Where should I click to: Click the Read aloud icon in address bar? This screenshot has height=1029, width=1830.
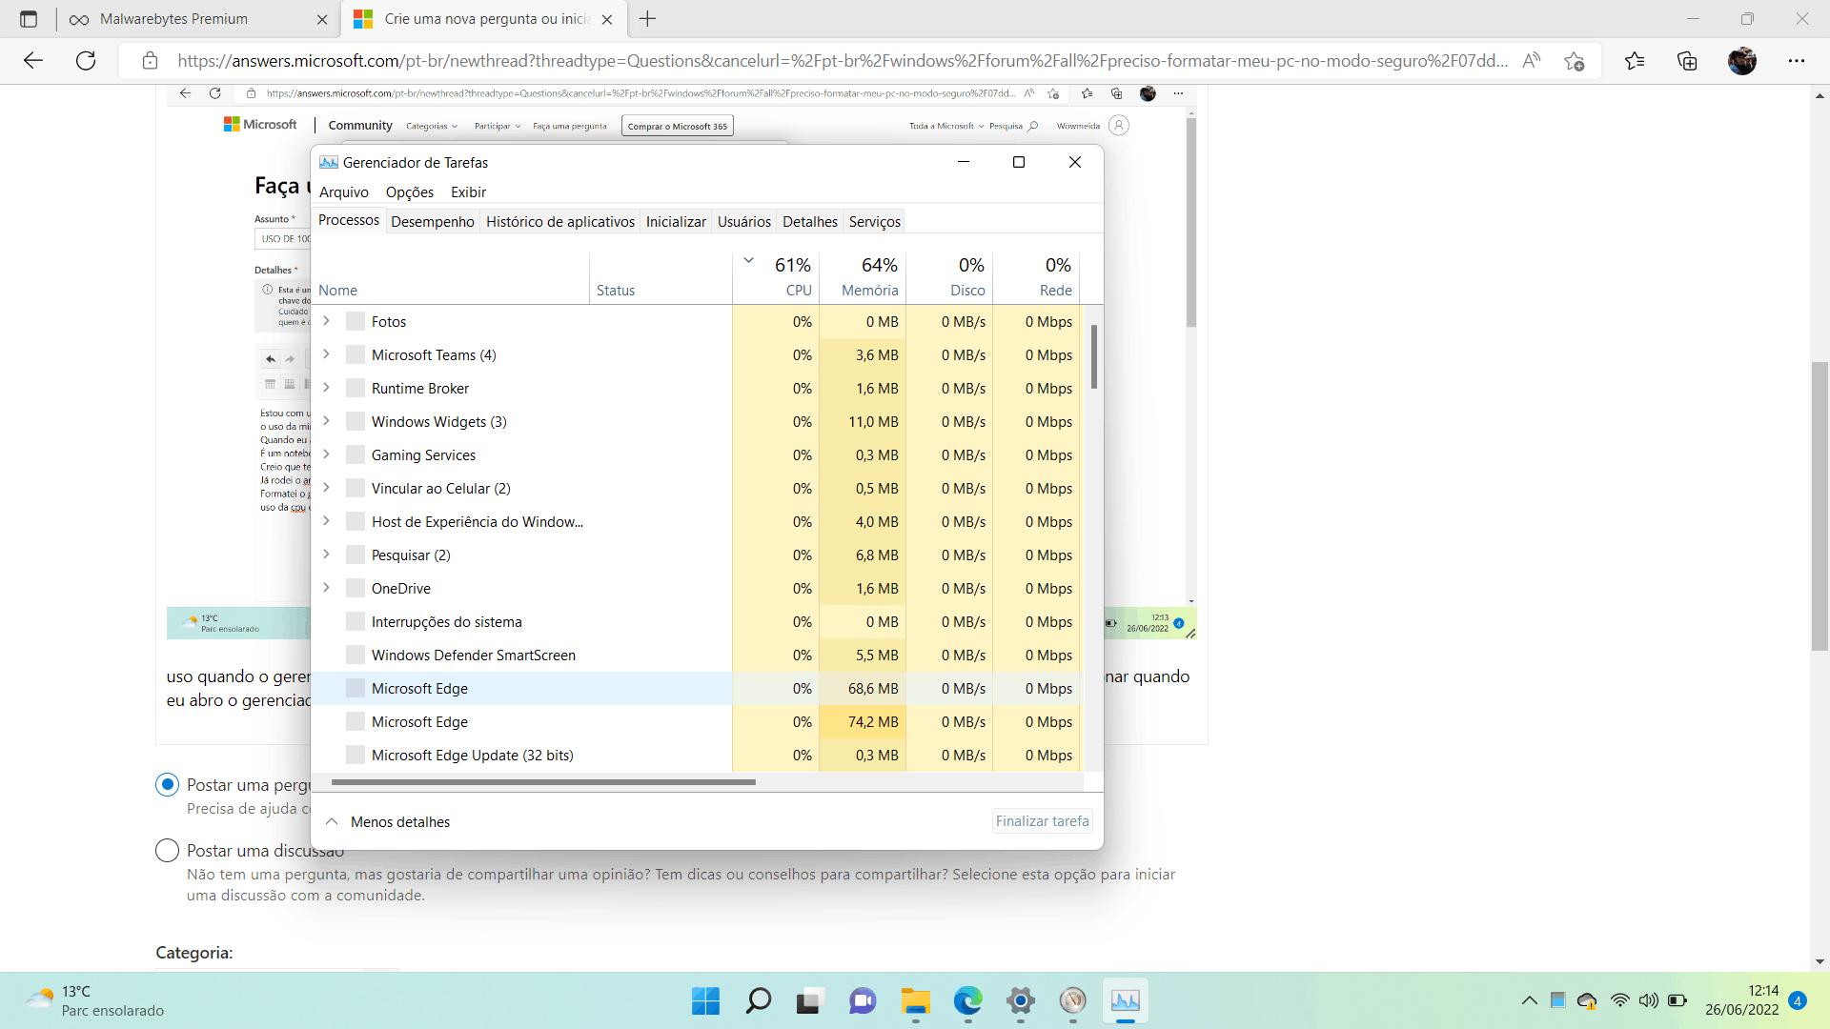1531,61
